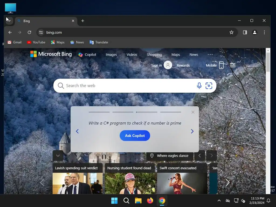
Task: Advance news carousel with right arrow
Action: coord(227,183)
